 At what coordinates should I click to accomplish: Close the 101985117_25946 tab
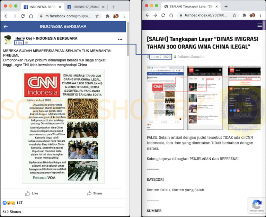point(104,7)
